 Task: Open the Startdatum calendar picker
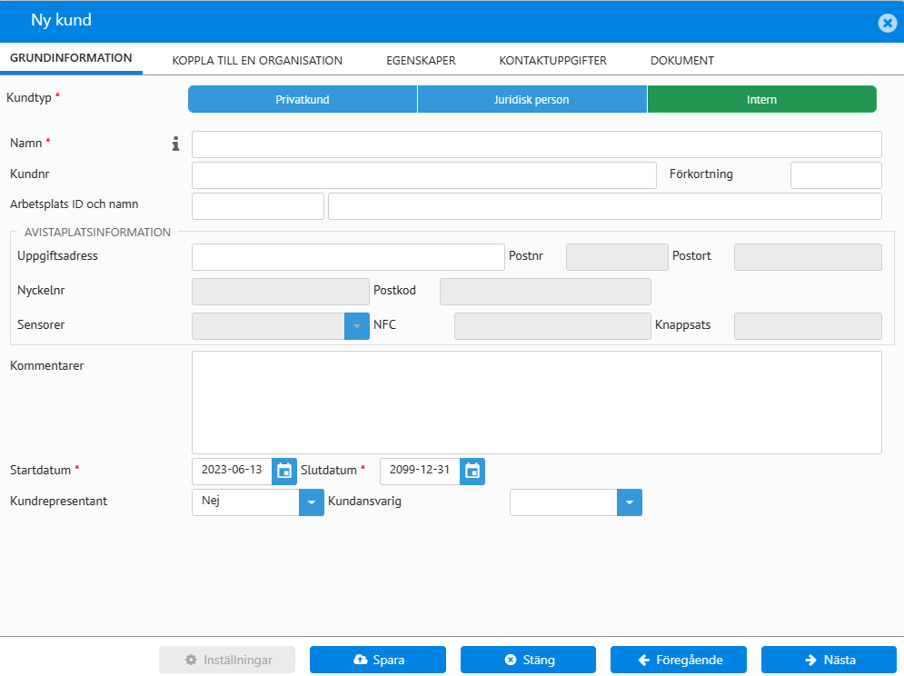[284, 472]
